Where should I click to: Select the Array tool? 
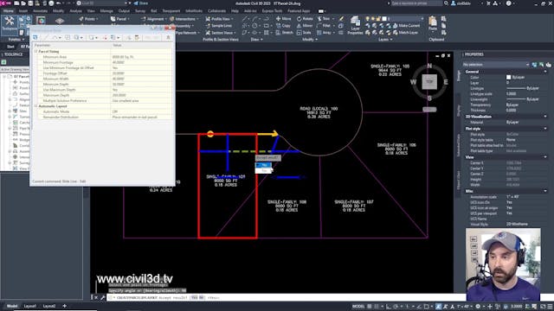tap(325, 33)
